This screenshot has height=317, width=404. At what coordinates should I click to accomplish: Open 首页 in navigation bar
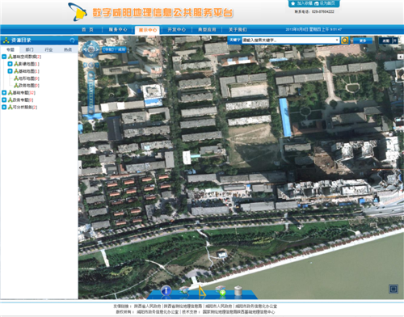87,30
